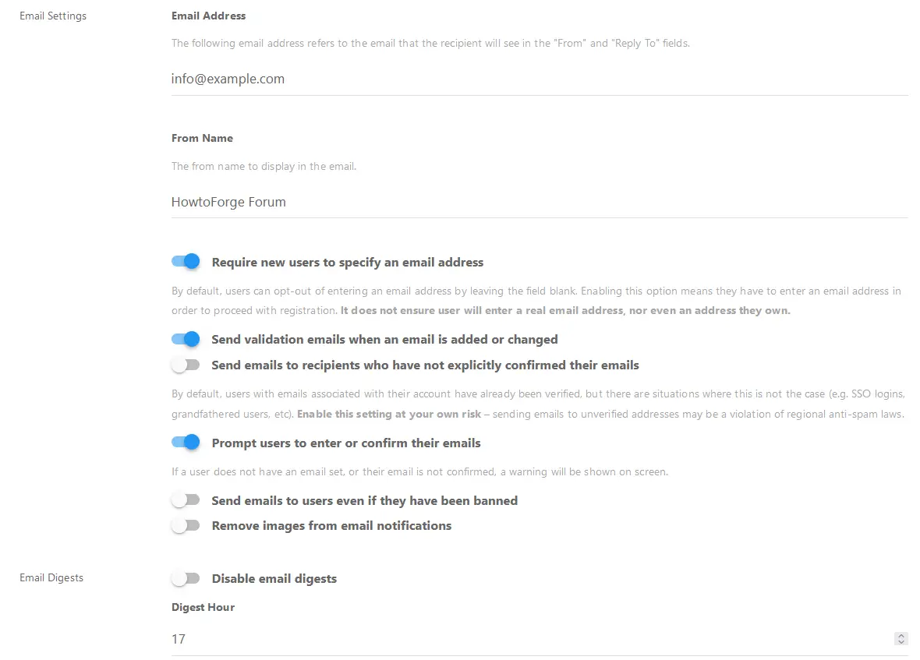Toggle 'Remove images from email notifications'
The width and height of the screenshot is (920, 660).
186,525
